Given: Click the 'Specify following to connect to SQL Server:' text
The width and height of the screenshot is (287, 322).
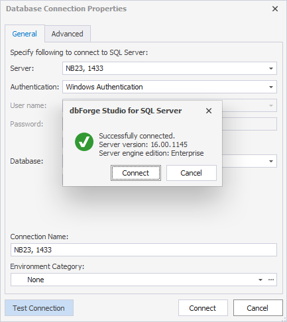Looking at the screenshot, I should [79, 52].
